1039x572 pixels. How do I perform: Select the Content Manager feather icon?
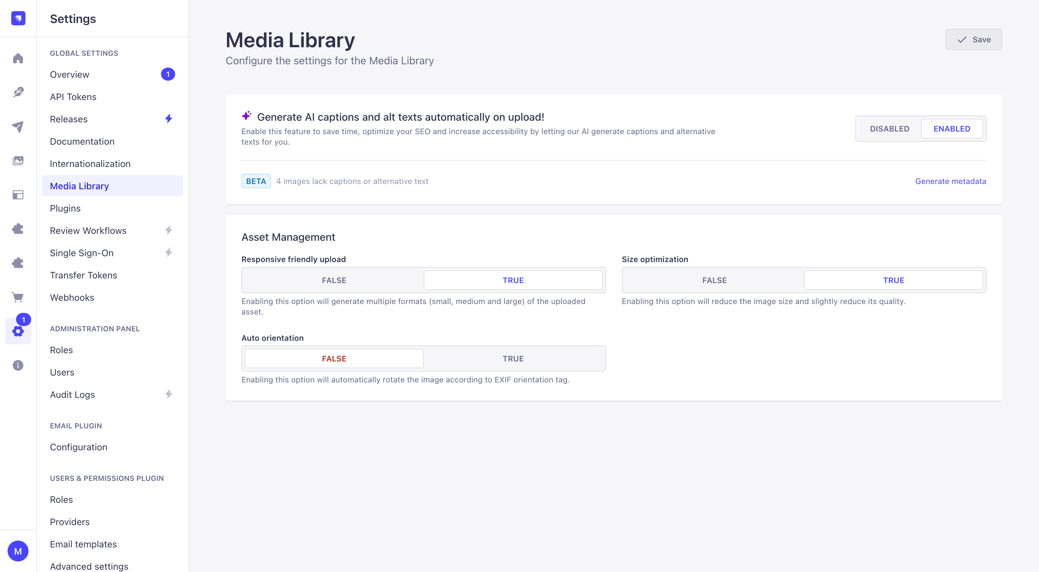(18, 92)
